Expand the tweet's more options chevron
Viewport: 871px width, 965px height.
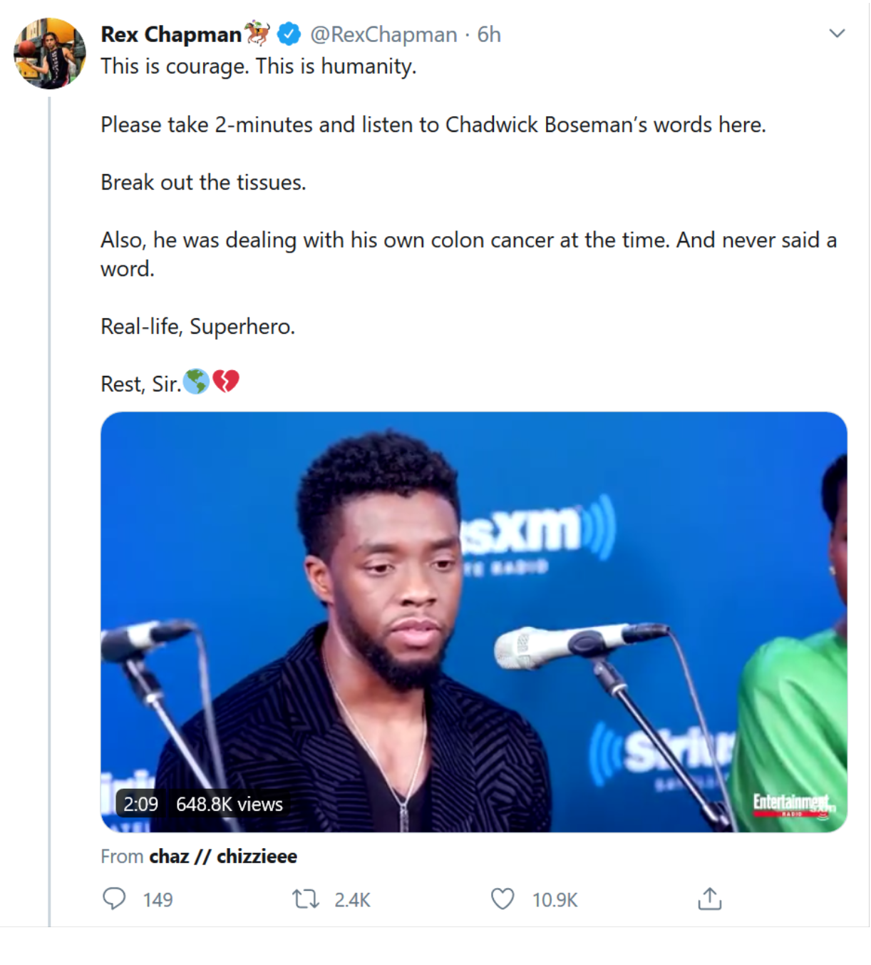(837, 34)
